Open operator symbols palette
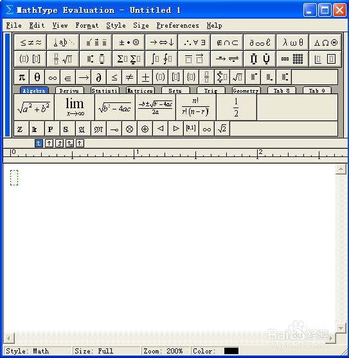The image size is (349, 358). click(129, 42)
